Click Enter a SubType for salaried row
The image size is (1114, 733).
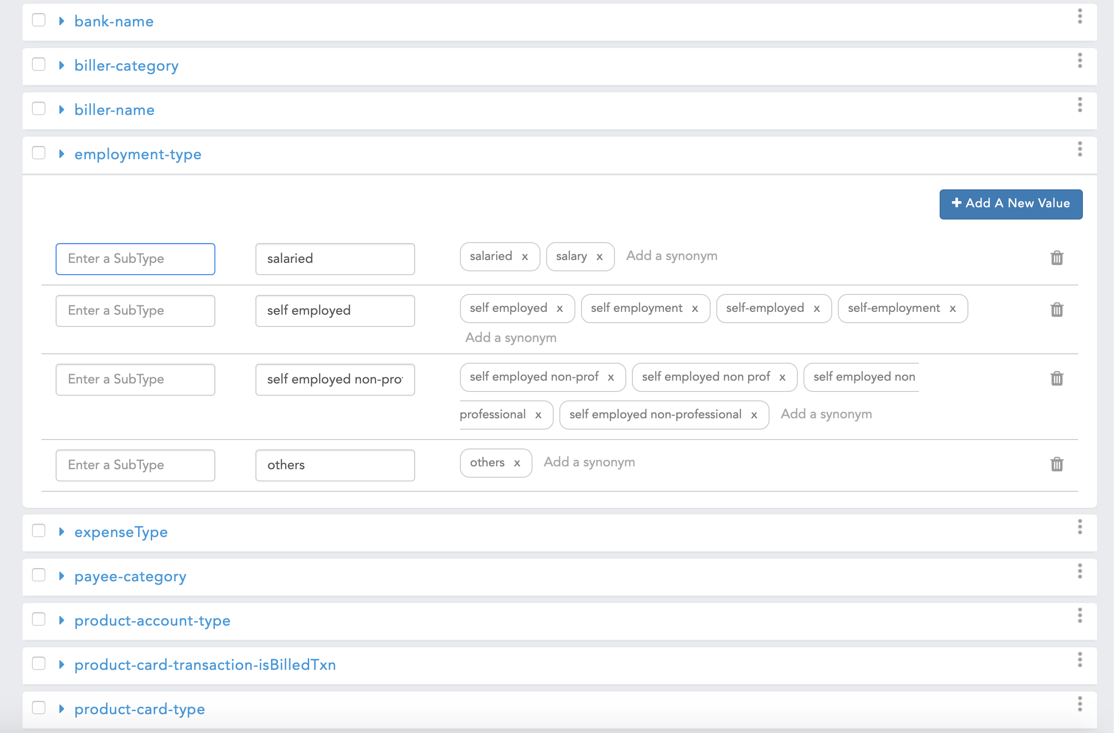pyautogui.click(x=135, y=258)
